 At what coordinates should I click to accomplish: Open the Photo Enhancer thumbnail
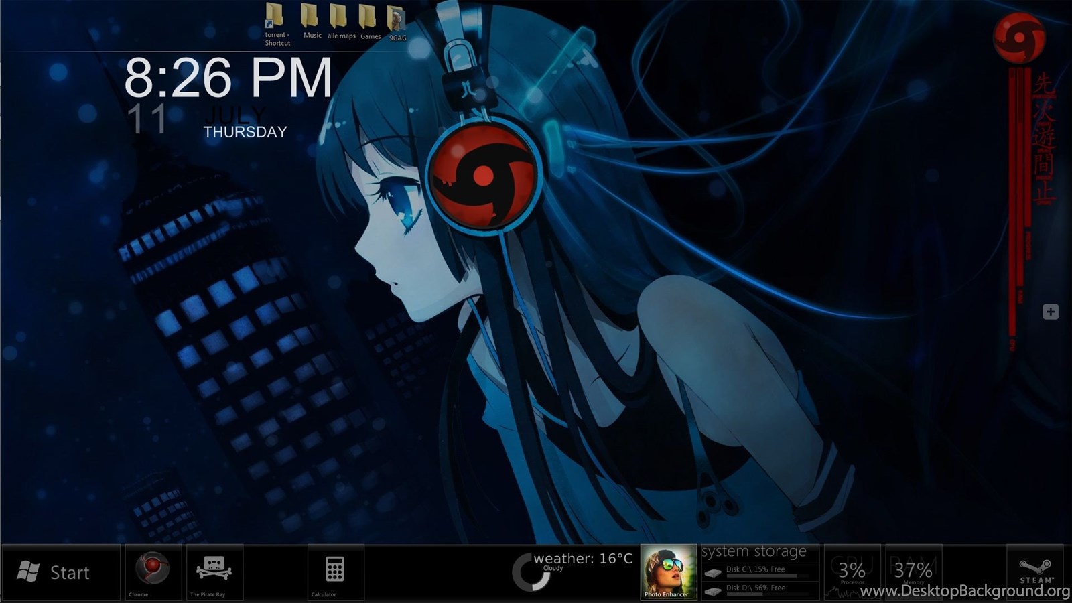668,572
